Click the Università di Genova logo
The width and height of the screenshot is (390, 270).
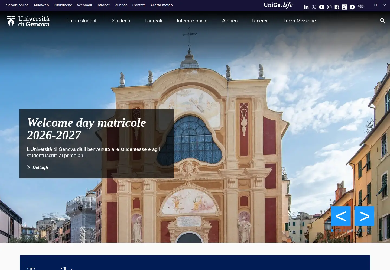(x=28, y=21)
